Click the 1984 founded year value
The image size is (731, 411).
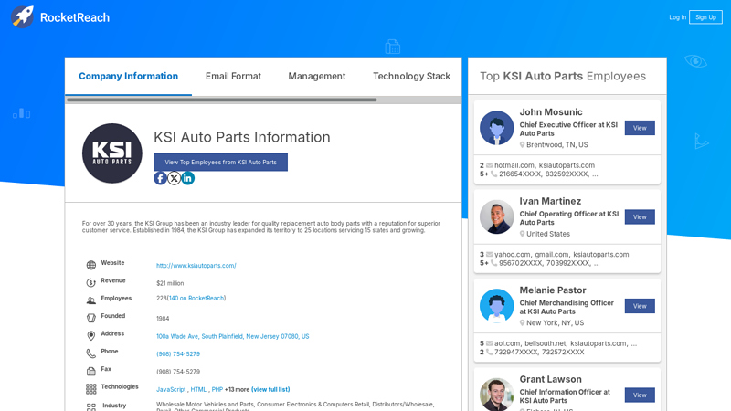point(163,319)
